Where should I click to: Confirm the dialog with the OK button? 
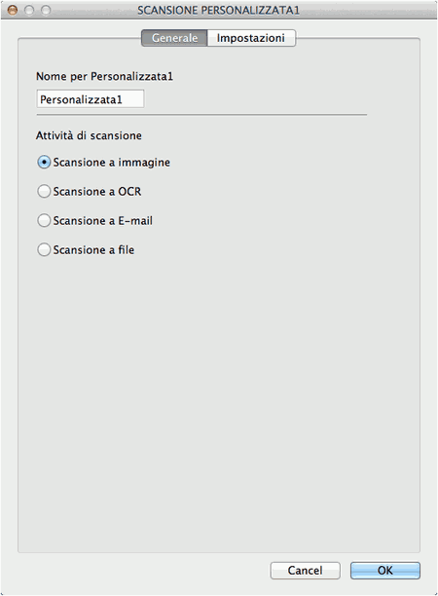(x=385, y=570)
